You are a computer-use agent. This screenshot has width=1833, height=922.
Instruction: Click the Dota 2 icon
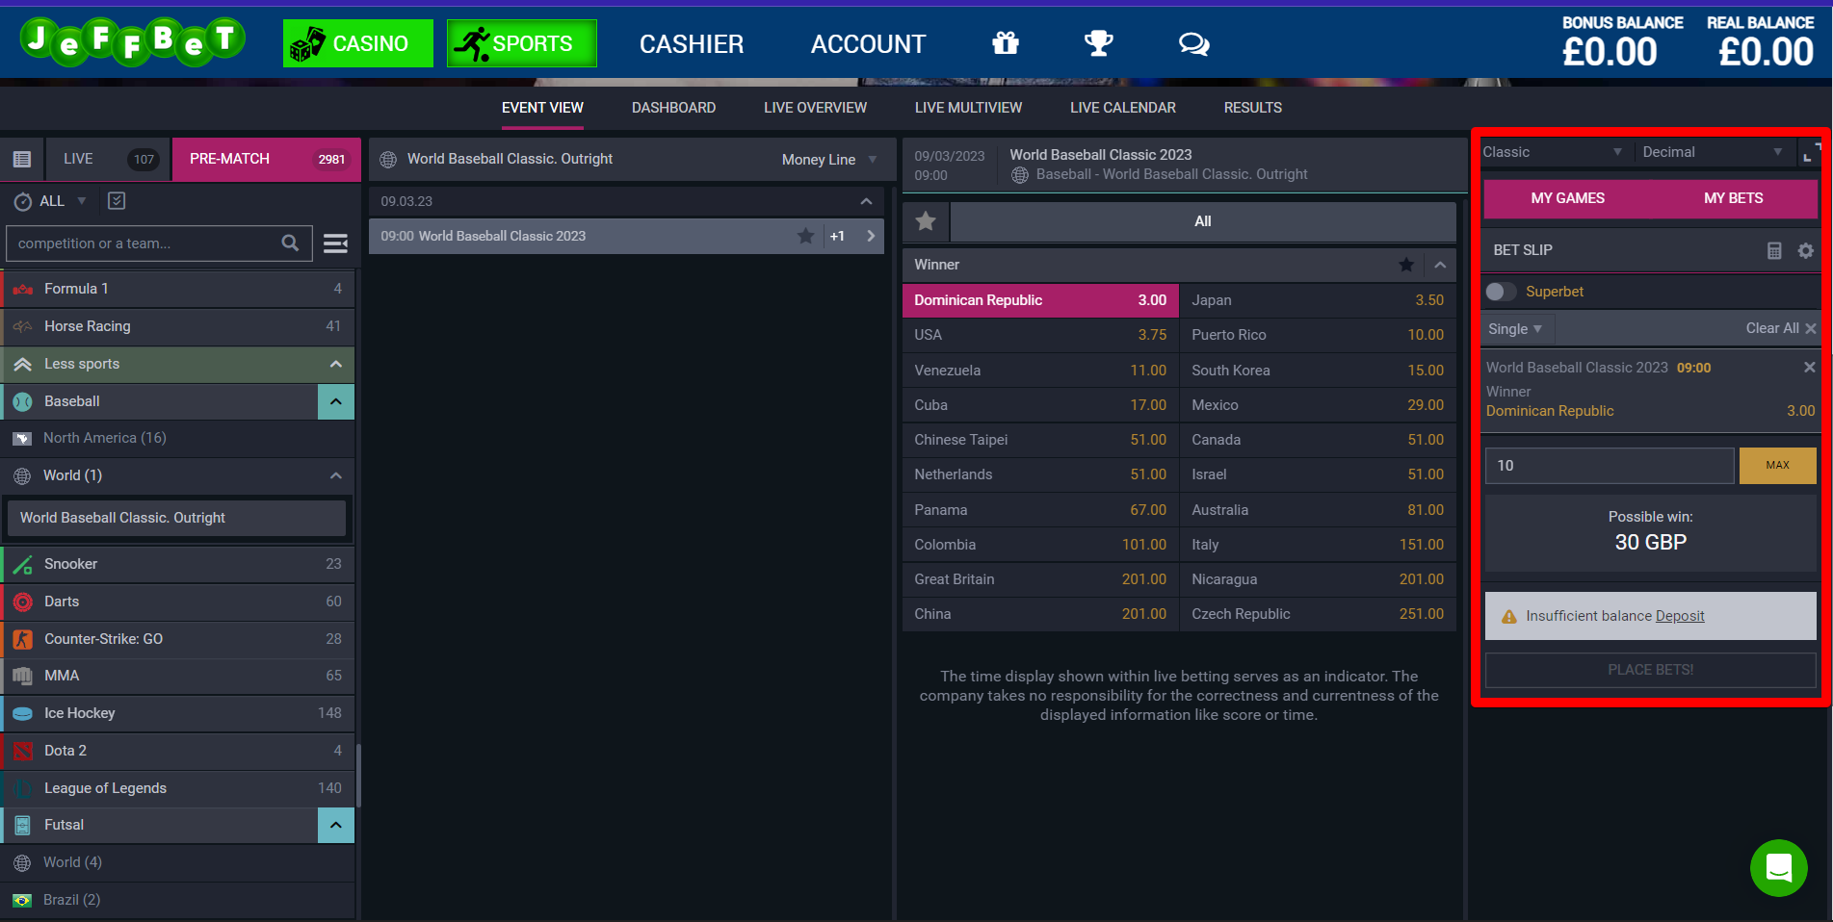(23, 751)
